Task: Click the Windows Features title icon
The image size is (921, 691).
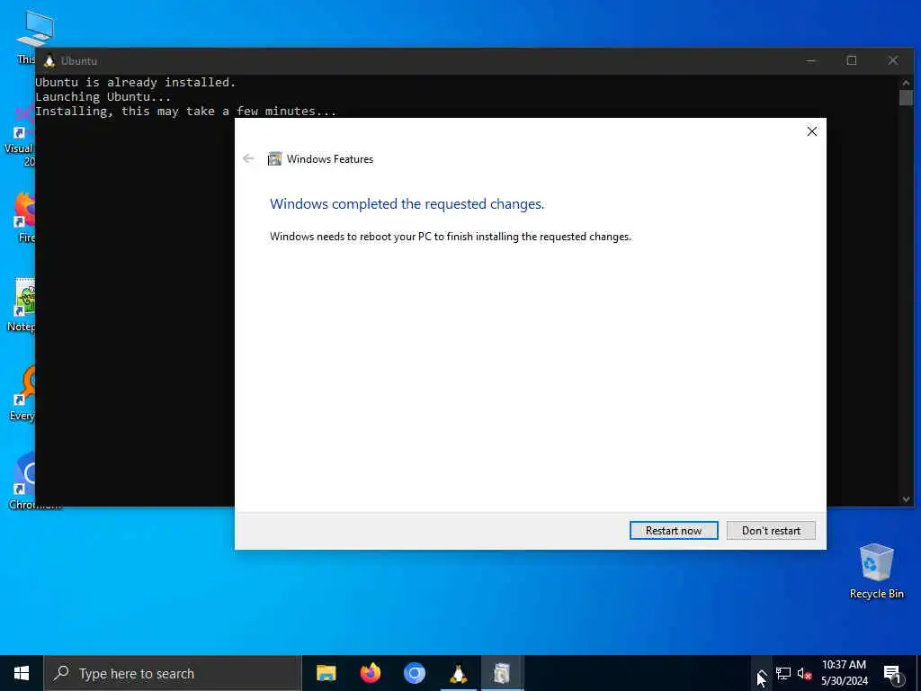Action: 274,158
